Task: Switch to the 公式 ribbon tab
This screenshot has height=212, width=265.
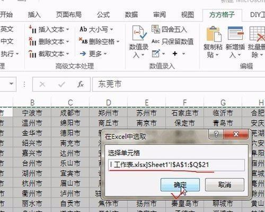Action: 103,15
